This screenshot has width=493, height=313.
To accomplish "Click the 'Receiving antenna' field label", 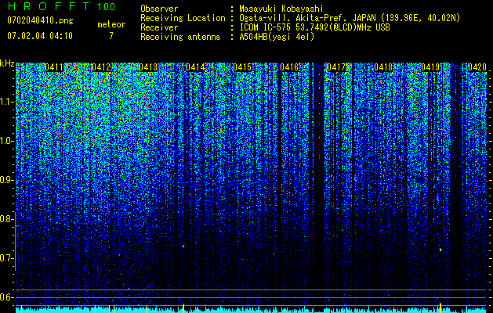I will 180,37.
